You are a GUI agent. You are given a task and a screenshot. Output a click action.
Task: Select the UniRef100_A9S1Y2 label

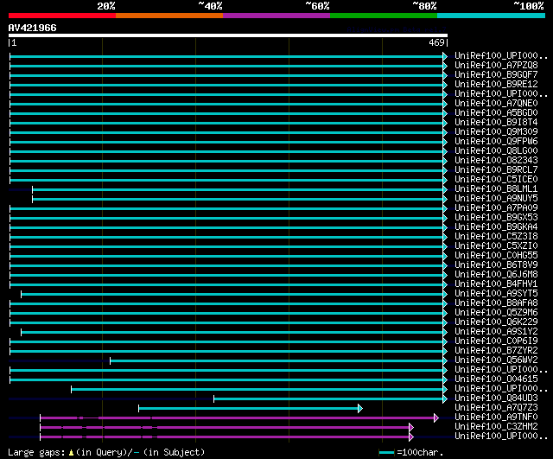click(496, 332)
